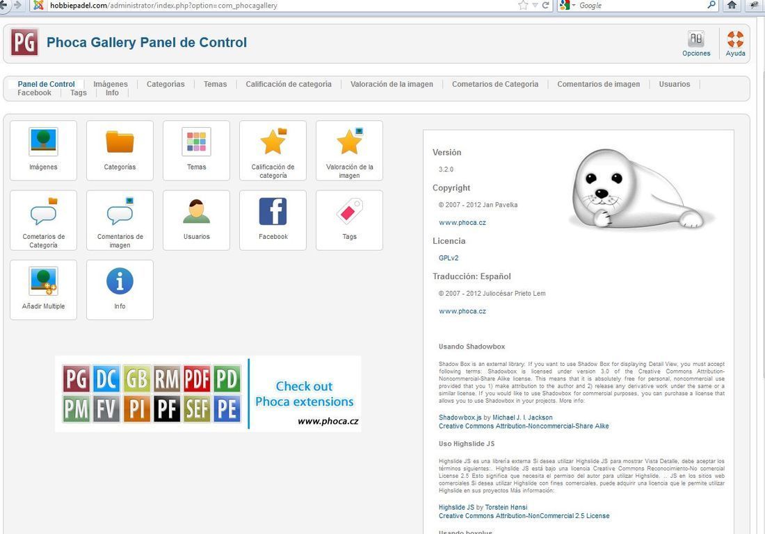This screenshot has height=534, width=765.
Task: Click the browser reload button
Action: coord(545,6)
